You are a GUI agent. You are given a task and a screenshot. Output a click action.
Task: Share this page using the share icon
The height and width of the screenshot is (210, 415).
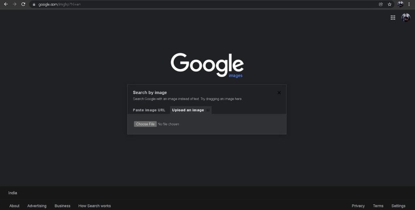click(381, 4)
